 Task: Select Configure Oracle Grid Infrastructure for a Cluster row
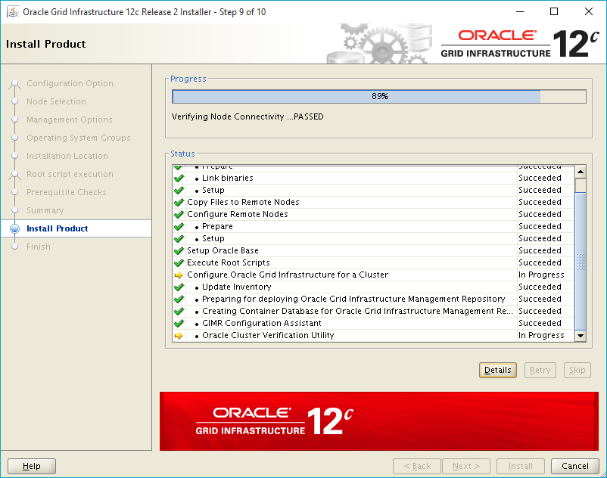(x=374, y=275)
